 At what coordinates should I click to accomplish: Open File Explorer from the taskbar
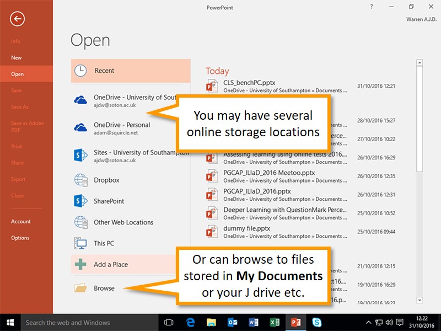tap(211, 323)
